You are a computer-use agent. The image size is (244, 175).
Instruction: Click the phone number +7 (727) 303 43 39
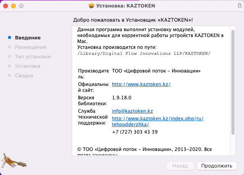(135, 132)
